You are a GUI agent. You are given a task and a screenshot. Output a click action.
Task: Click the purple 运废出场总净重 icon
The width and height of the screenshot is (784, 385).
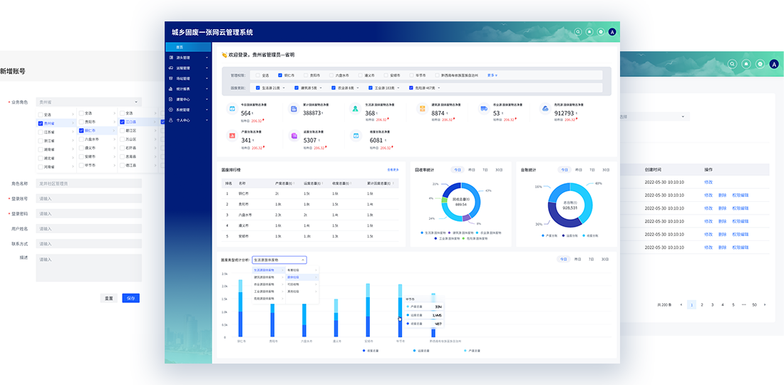pos(294,135)
